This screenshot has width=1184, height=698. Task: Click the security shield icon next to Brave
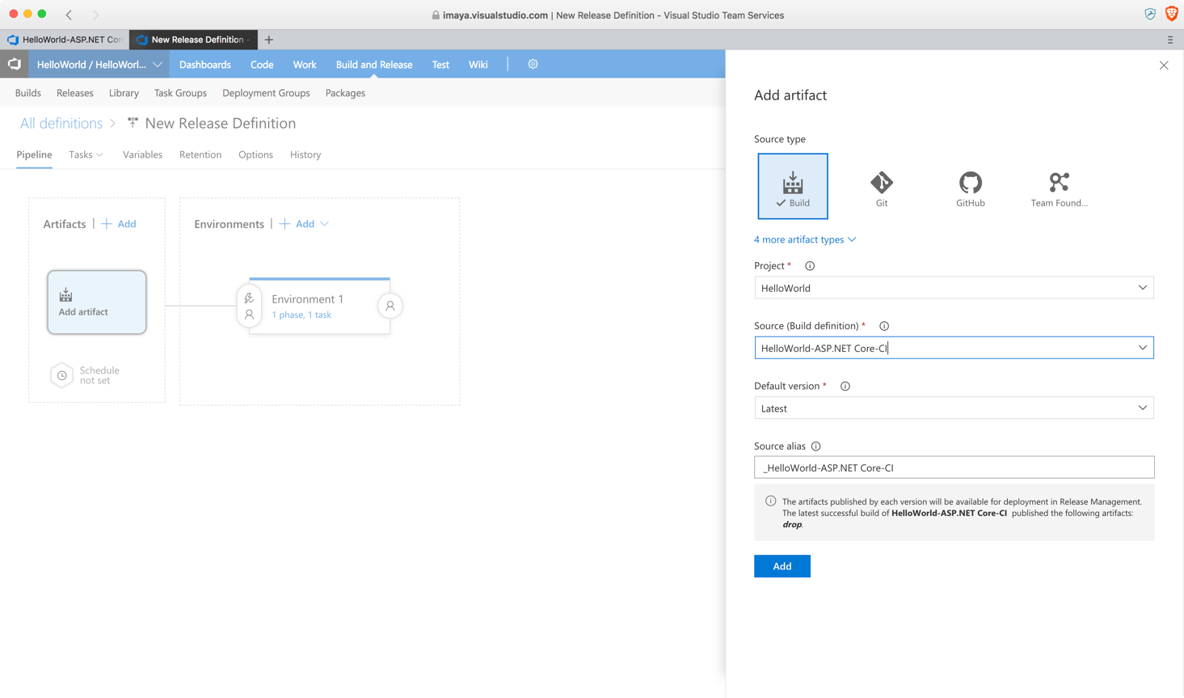pyautogui.click(x=1150, y=14)
